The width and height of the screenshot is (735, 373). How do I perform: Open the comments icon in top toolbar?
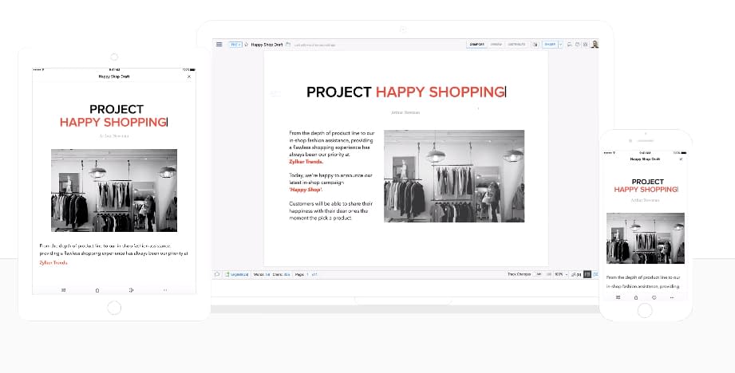[570, 45]
